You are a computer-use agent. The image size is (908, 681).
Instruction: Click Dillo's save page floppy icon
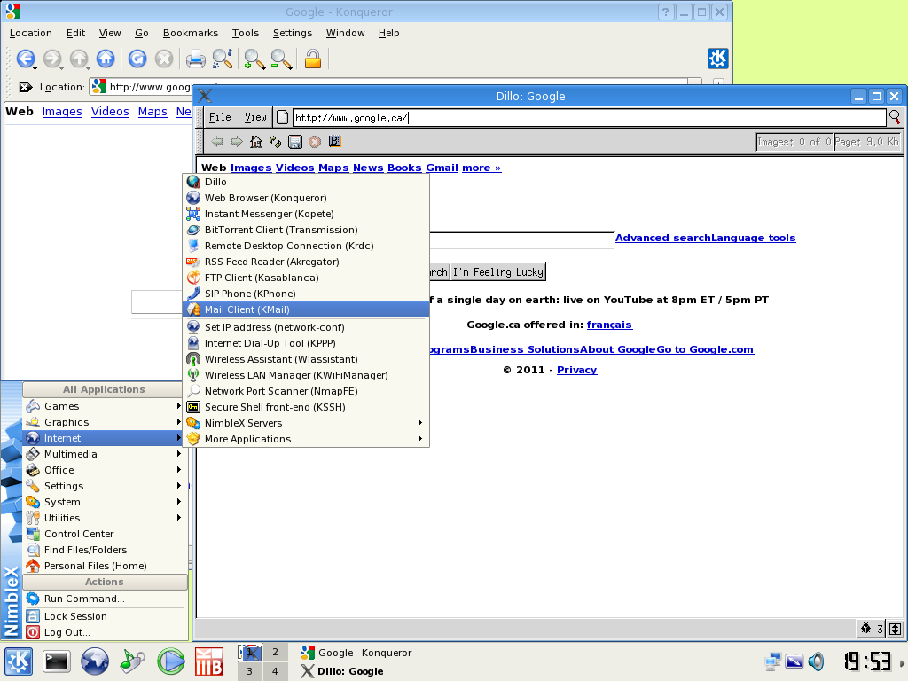click(x=295, y=141)
